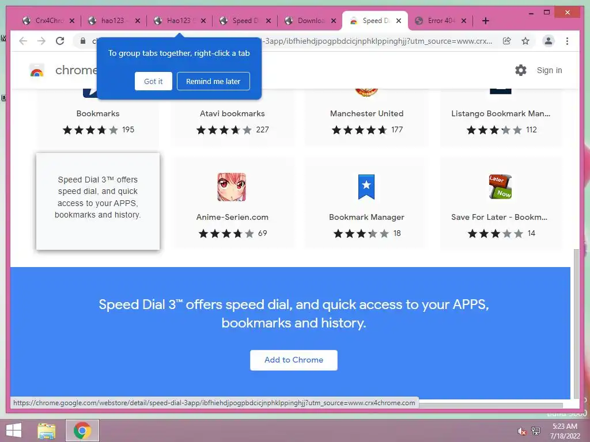Close the active Speed Dial tab
Screen dimensions: 590x442
pos(399,21)
